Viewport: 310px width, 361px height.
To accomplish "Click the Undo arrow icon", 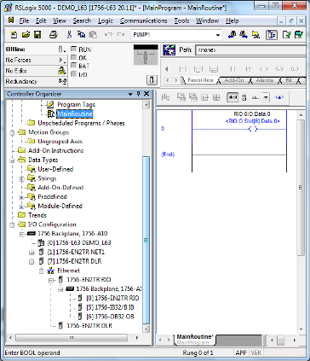I will (x=108, y=35).
